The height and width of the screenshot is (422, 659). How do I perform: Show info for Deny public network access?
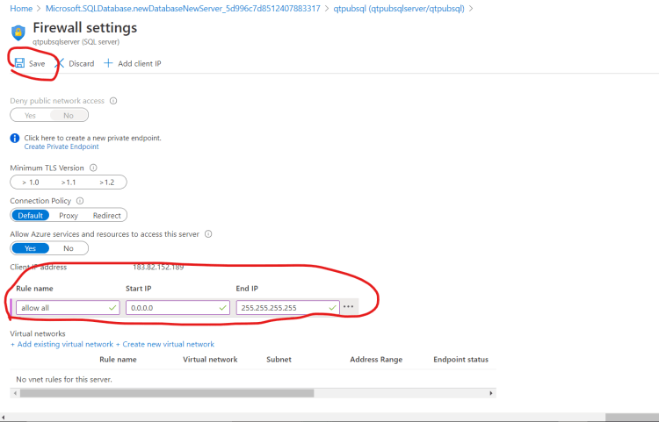click(x=113, y=101)
